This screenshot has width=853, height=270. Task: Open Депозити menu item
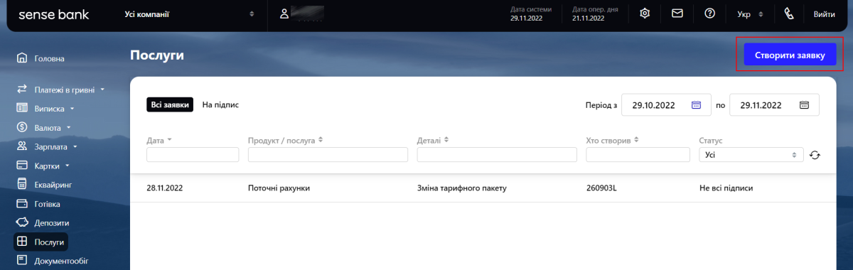point(52,223)
